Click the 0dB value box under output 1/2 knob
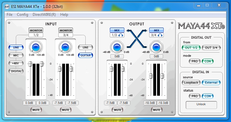Image resolution: width=231 pixels, height=122 pixels. pyautogui.click(x=117, y=56)
